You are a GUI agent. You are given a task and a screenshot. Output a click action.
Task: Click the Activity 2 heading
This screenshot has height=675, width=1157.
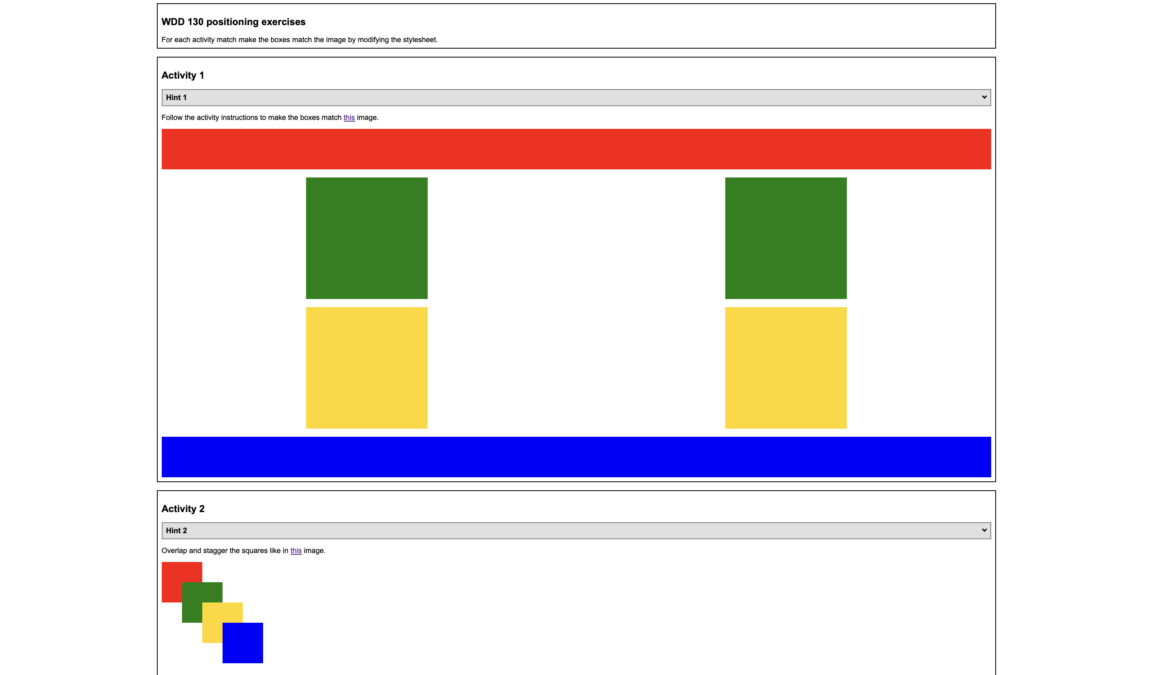pyautogui.click(x=183, y=508)
